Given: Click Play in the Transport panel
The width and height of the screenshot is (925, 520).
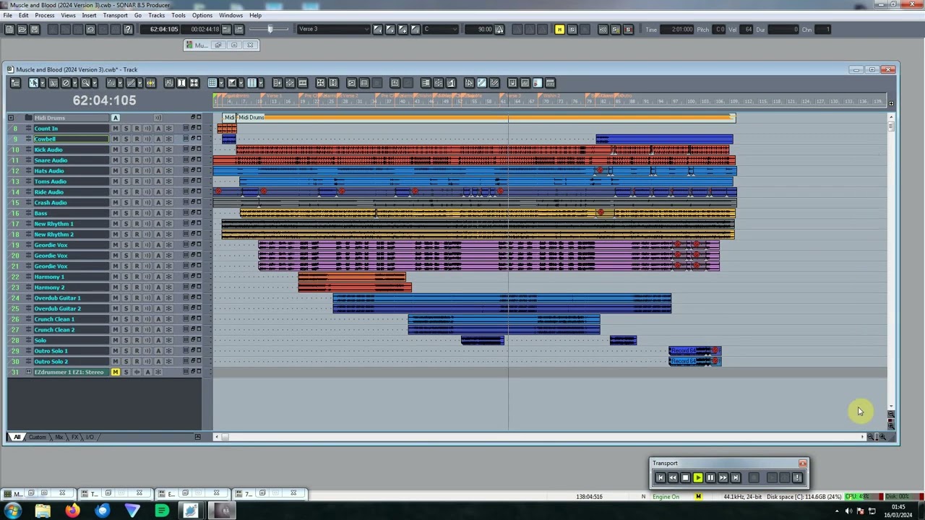Looking at the screenshot, I should [x=698, y=477].
